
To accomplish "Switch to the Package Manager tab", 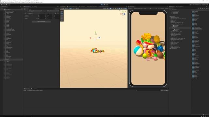I will point(72,6).
